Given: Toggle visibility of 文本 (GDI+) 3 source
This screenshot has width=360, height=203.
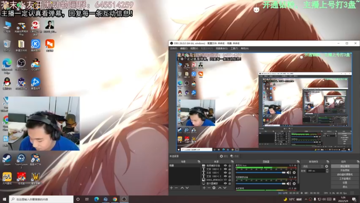Looking at the screenshot, I should (x=225, y=169).
